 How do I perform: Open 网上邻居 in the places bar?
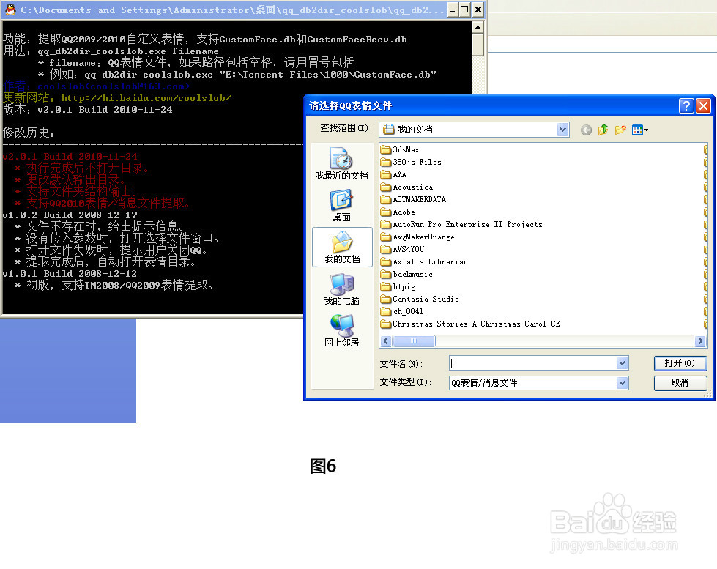click(341, 331)
